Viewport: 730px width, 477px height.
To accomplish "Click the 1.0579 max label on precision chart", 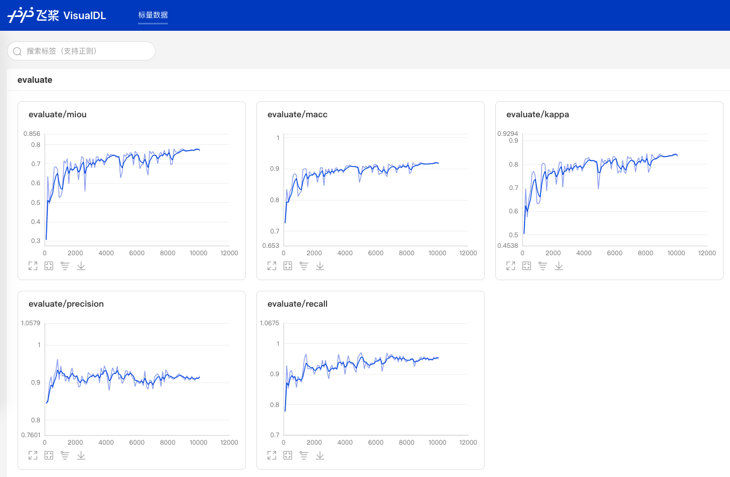I will pos(31,323).
